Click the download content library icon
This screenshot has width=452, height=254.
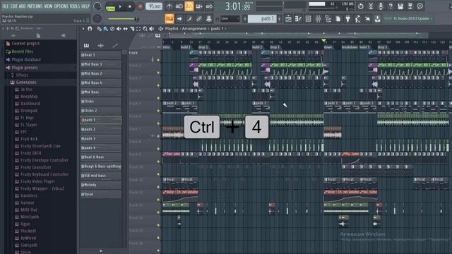[377, 19]
